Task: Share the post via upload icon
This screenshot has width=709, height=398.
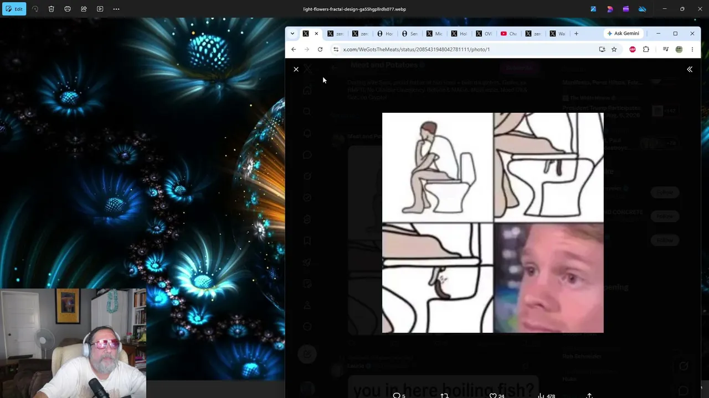Action: 589,395
